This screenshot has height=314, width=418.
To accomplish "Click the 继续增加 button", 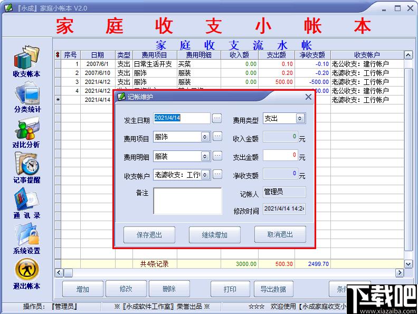I will click(x=215, y=235).
